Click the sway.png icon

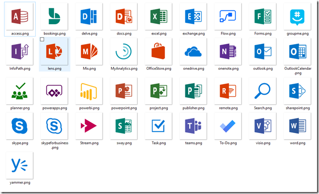[x=124, y=126]
